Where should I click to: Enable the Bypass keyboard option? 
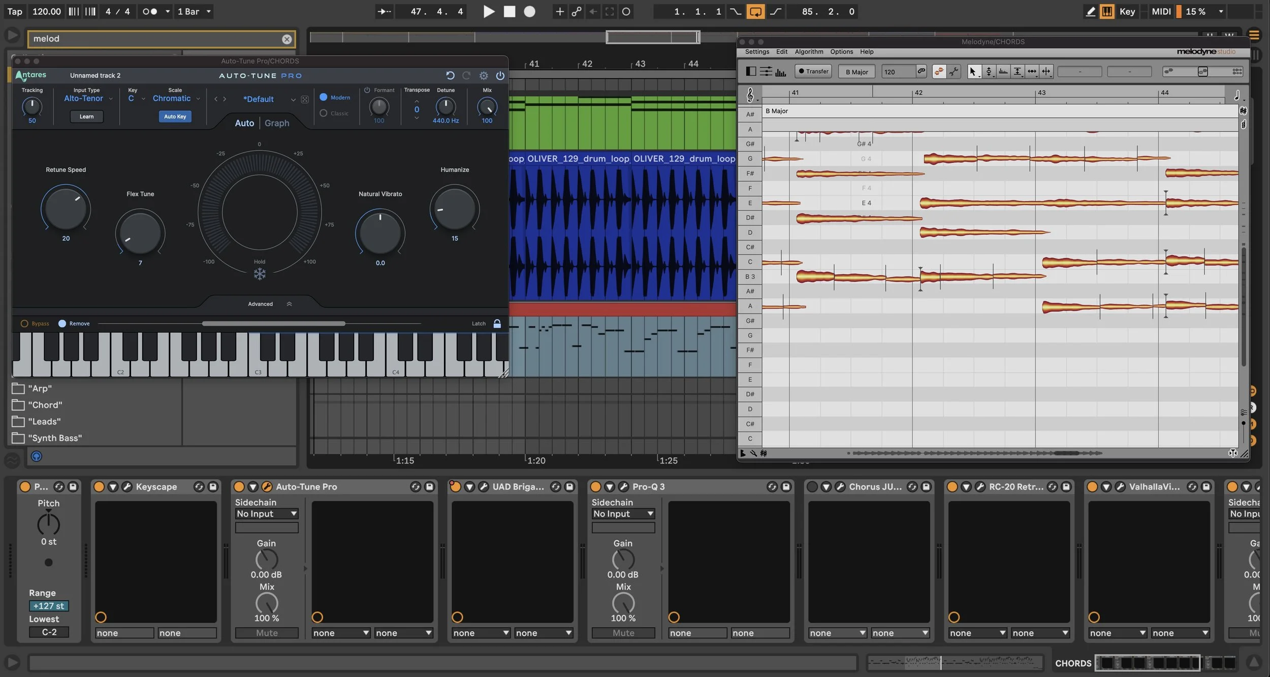[24, 323]
